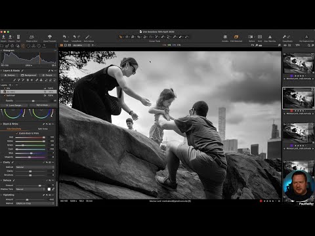
Task: Toggle the Grid overlay icon
Action: (x=260, y=37)
